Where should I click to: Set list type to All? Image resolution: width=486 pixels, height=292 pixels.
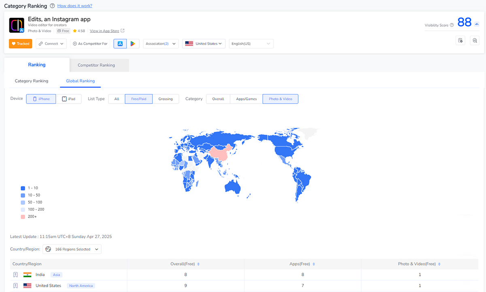(x=117, y=99)
